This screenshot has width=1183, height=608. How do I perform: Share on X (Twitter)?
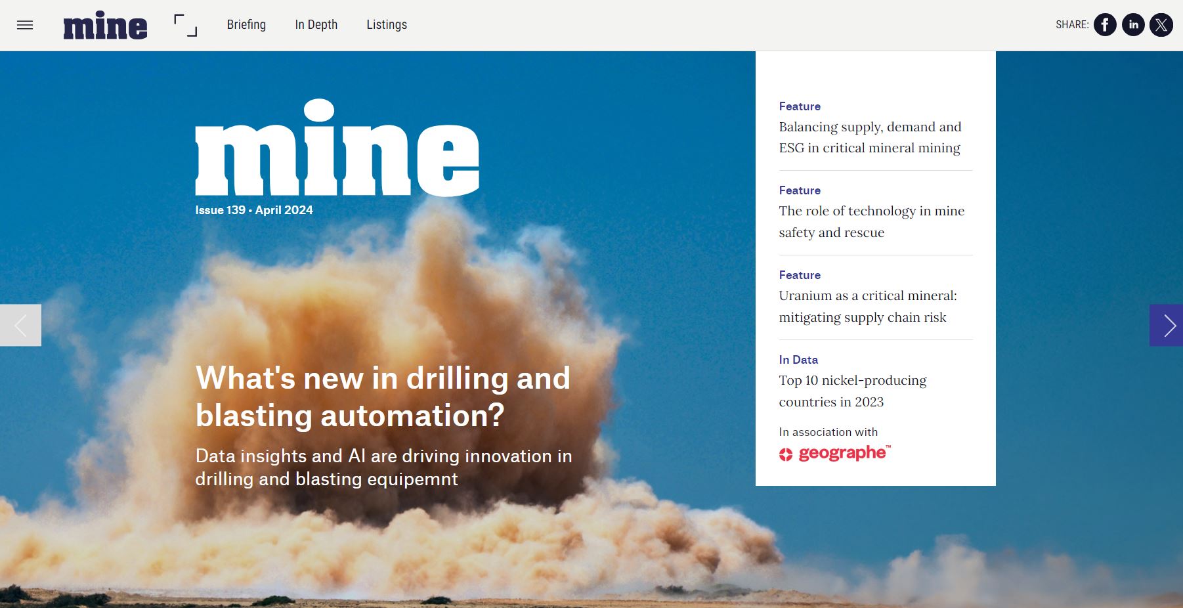[1161, 25]
